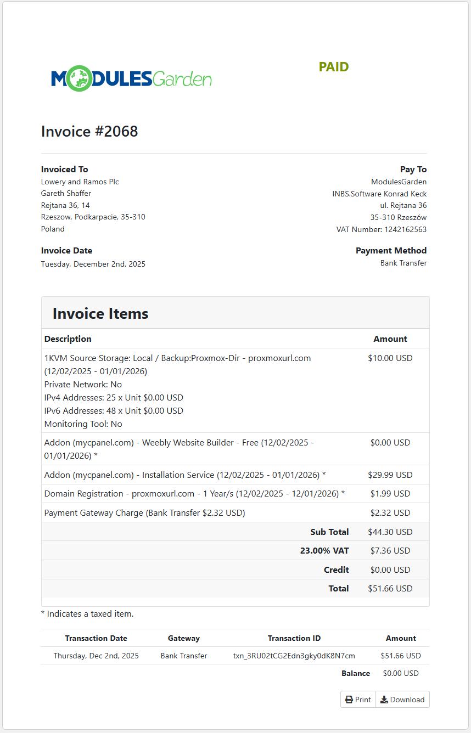
Task: Click the Download button to save invoice
Action: click(402, 699)
